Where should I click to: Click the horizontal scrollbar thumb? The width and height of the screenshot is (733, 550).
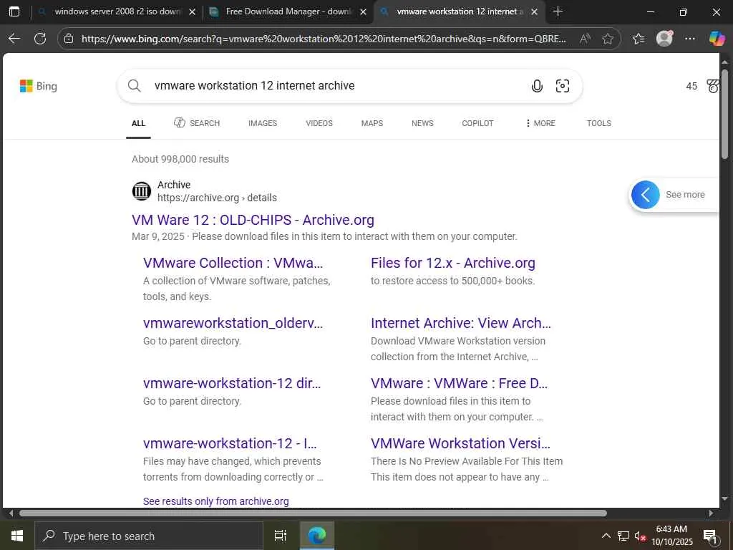click(313, 513)
